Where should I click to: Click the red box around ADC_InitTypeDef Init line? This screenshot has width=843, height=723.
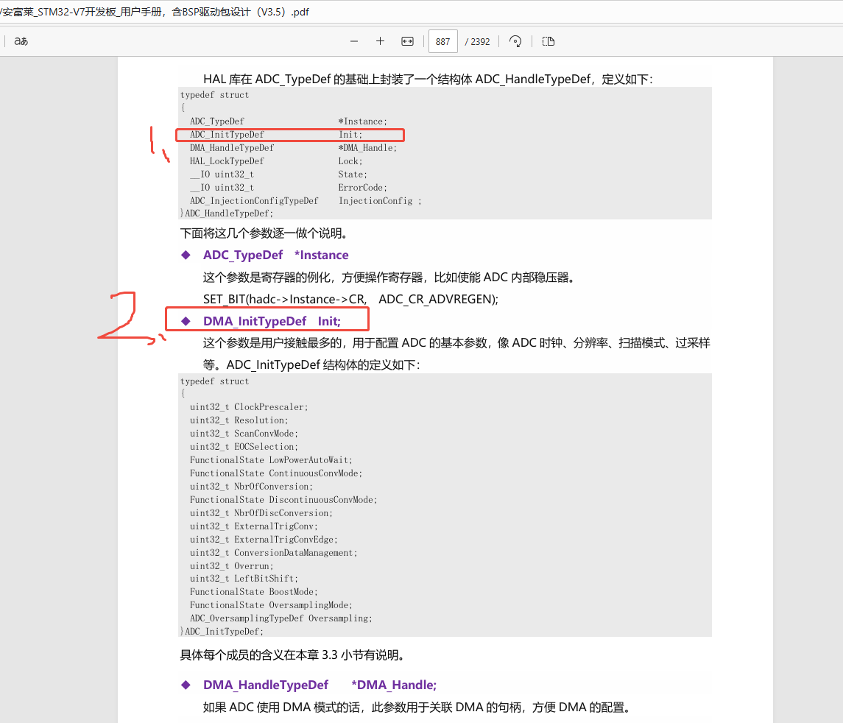(289, 135)
